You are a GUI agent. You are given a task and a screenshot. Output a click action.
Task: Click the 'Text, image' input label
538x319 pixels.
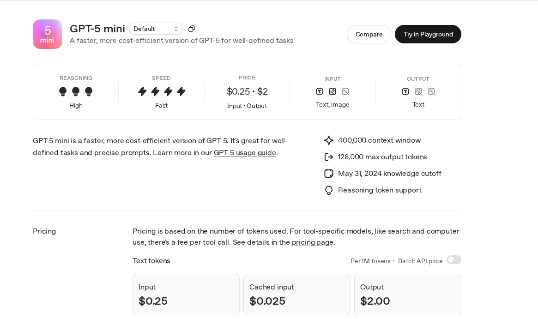(332, 105)
